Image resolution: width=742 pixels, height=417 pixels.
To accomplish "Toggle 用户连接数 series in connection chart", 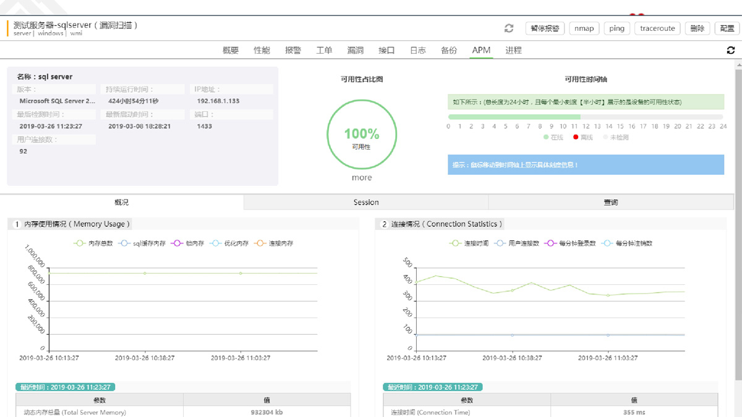I will coord(517,243).
